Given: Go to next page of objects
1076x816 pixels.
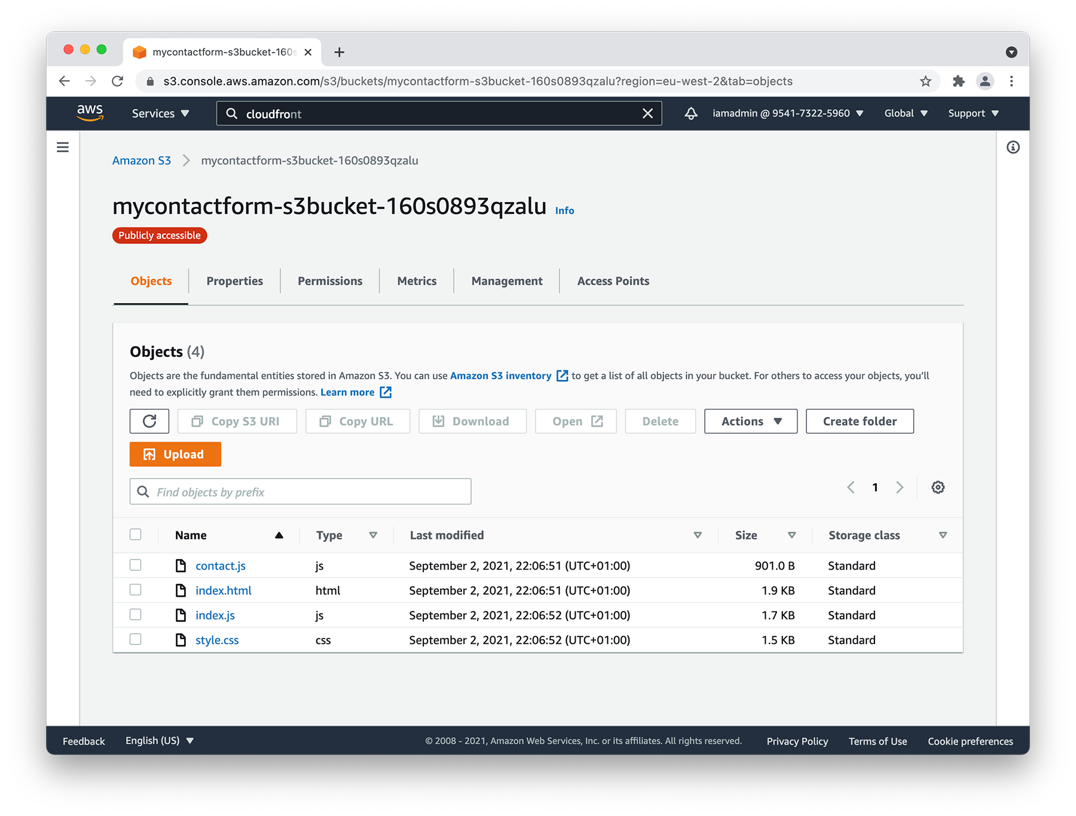Looking at the screenshot, I should coord(900,487).
